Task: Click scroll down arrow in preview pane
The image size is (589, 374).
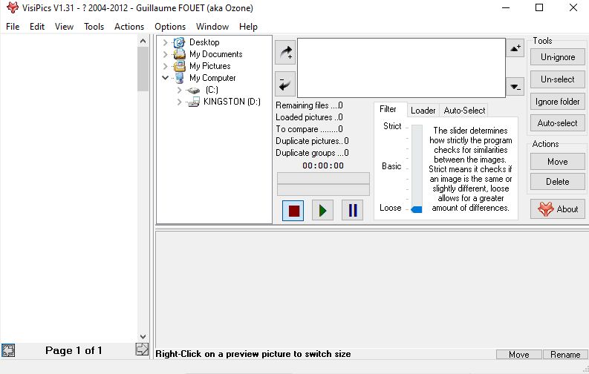Action: point(143,336)
